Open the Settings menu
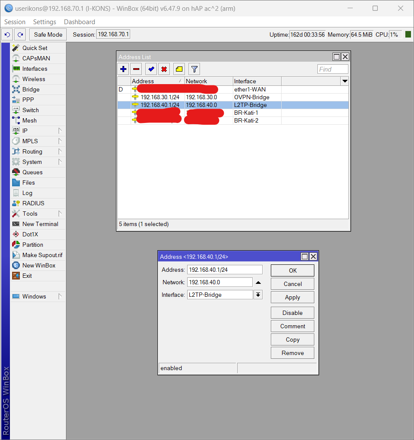The height and width of the screenshot is (440, 414). point(44,22)
